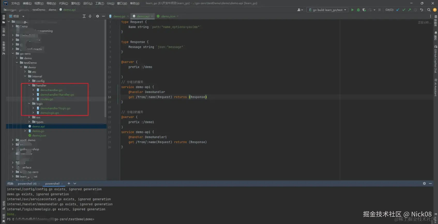Revert changes with the rollback icon
This screenshot has height=224, width=438.
[x=421, y=10]
